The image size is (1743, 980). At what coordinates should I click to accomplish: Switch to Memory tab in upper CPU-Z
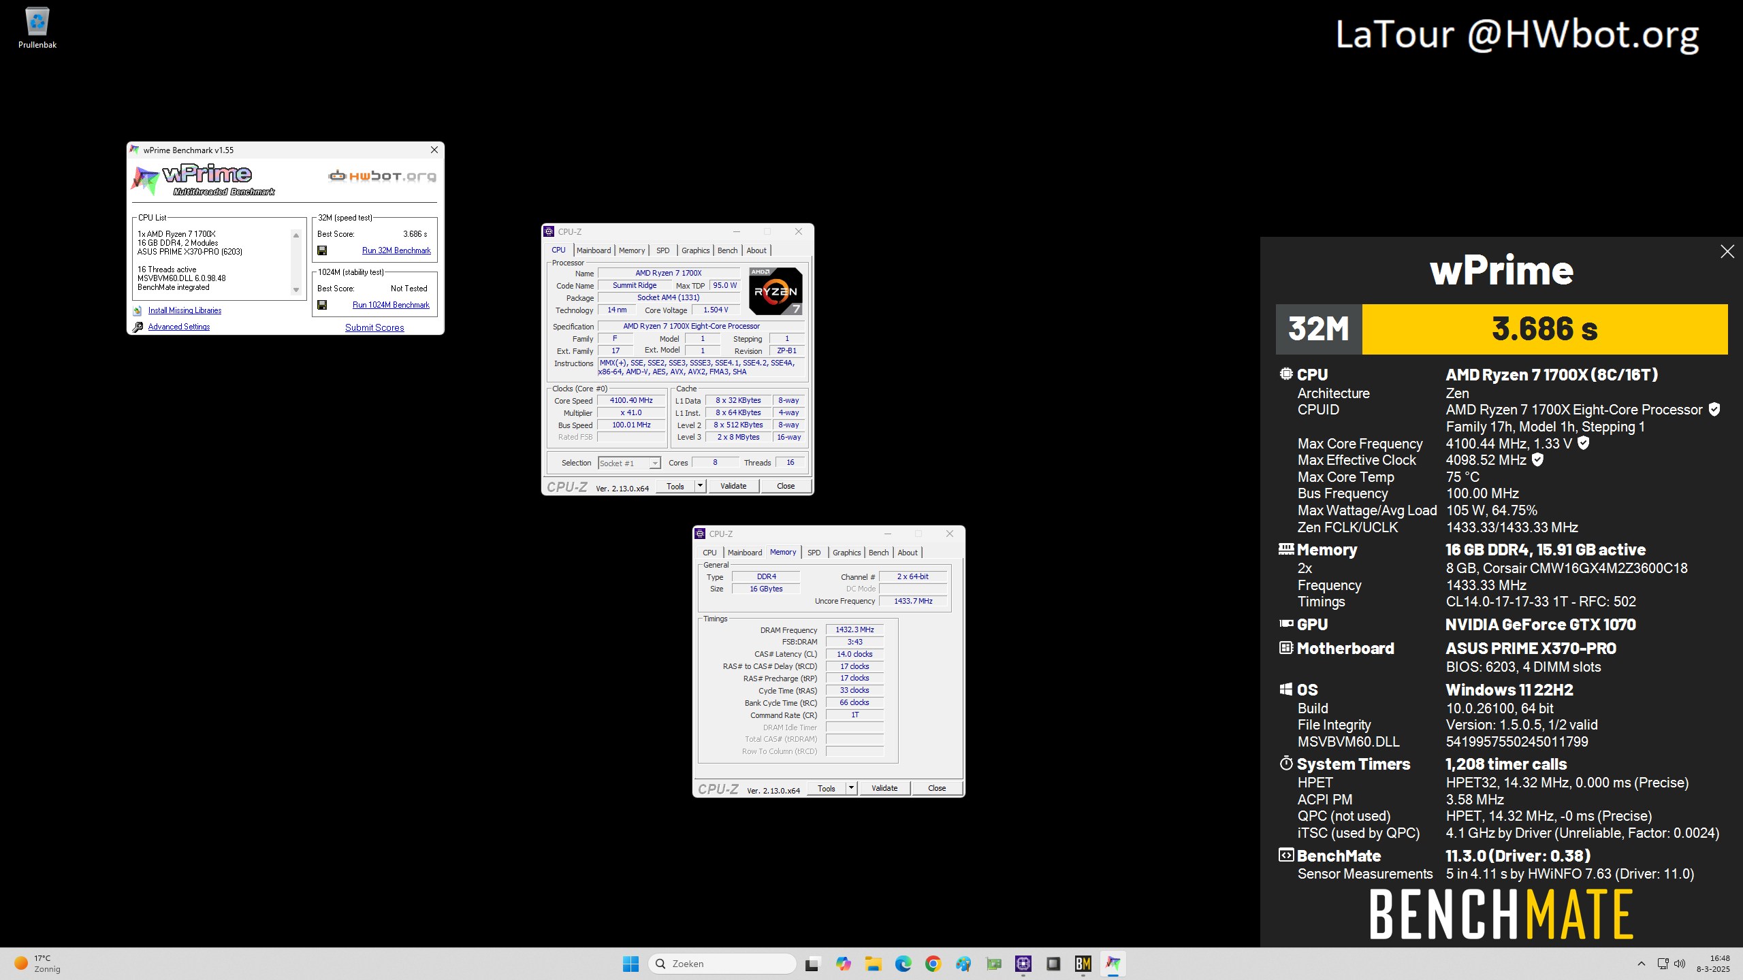[x=632, y=250]
